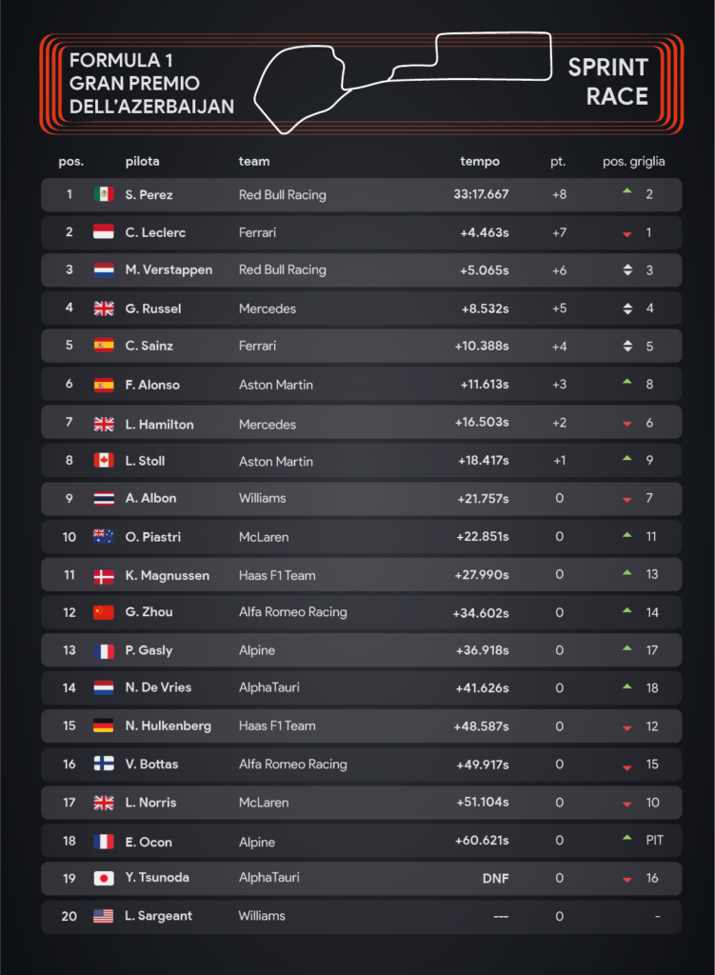
Task: Click the SPRINT RACE title label
Action: pyautogui.click(x=608, y=81)
